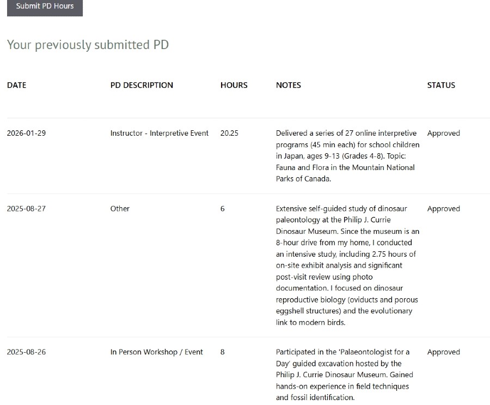
Task: Click the note about 27 online interpretive programs
Action: tap(347, 156)
